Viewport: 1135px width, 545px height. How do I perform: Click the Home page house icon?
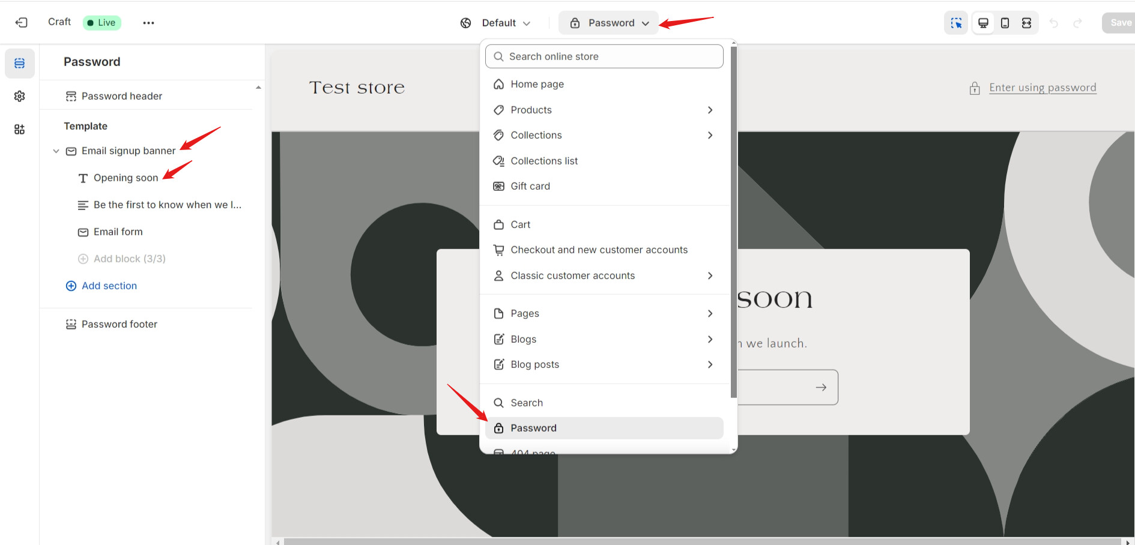pos(498,84)
